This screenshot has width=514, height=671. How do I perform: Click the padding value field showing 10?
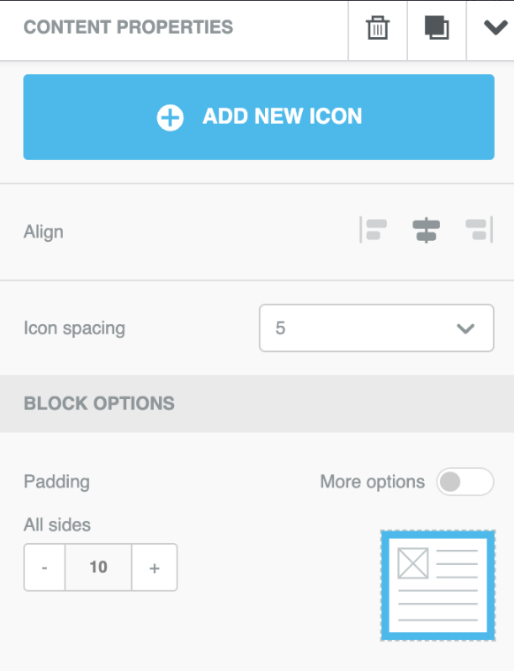[98, 568]
